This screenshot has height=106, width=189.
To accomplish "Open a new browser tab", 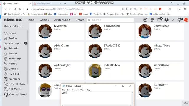I will coord(65,4).
